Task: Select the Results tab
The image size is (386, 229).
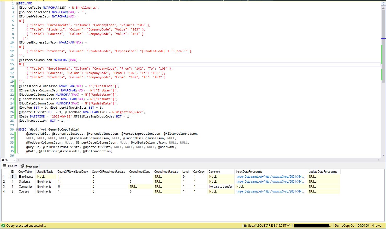Action: tap(12, 166)
